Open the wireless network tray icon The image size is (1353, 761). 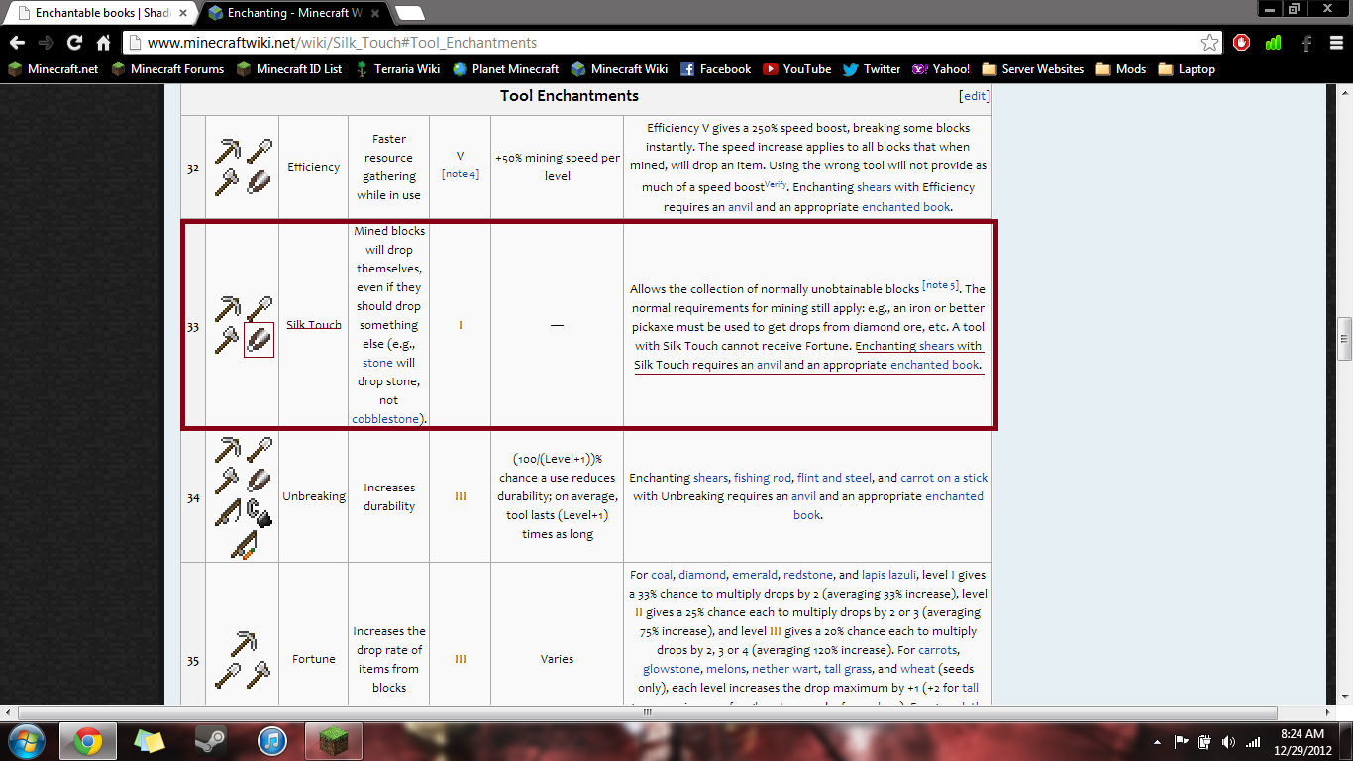(1254, 741)
